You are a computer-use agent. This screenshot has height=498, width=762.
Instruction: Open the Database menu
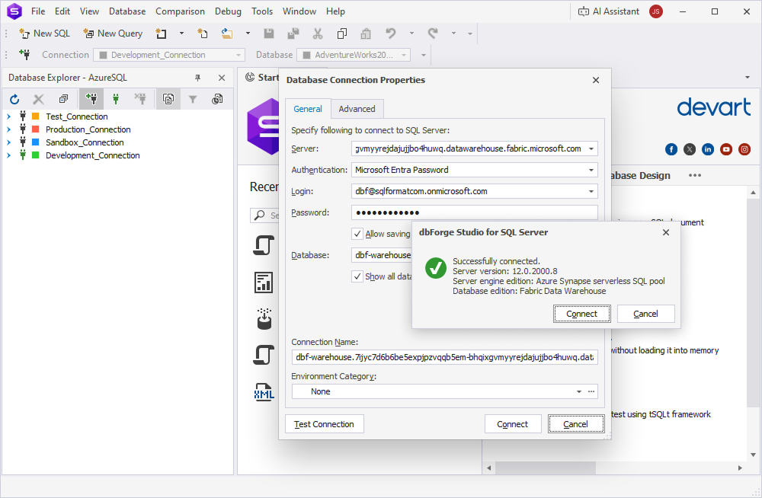coord(126,11)
